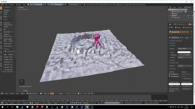Click the timeline End frame field
Screen dimensions: 195x109
click(52, 103)
